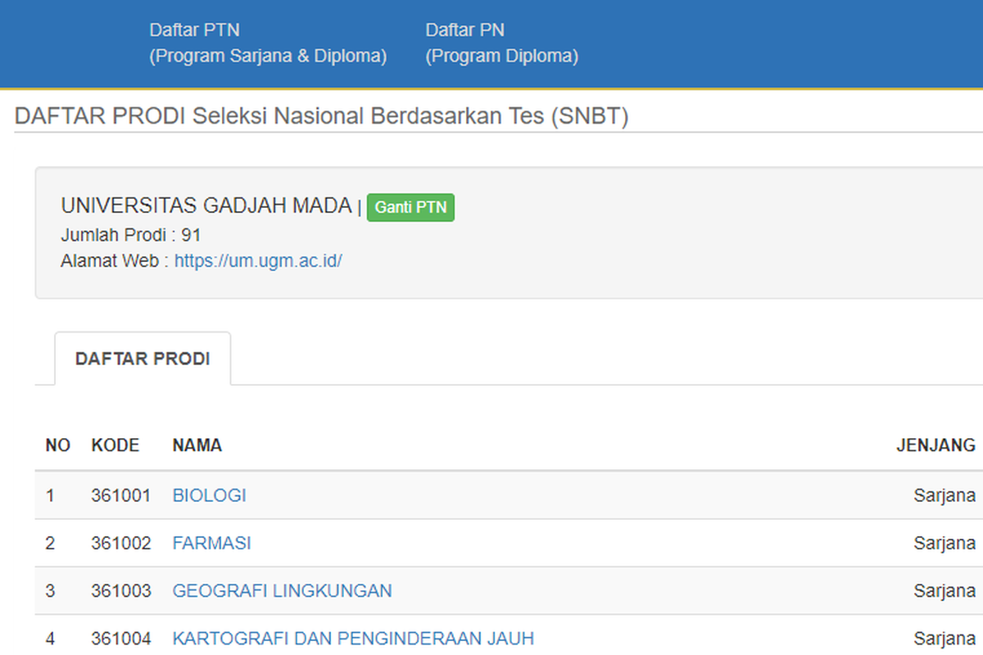Switch to the DAFTAR PRODI tab
983x655 pixels.
[x=142, y=358]
